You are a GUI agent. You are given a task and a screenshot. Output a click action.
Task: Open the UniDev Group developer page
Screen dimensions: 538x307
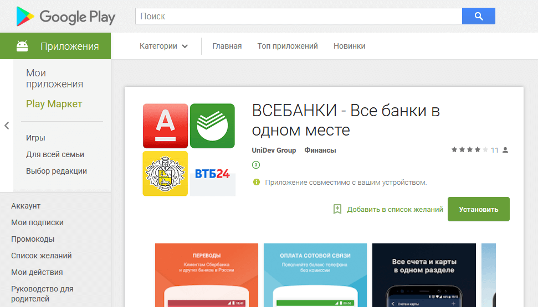(x=274, y=150)
